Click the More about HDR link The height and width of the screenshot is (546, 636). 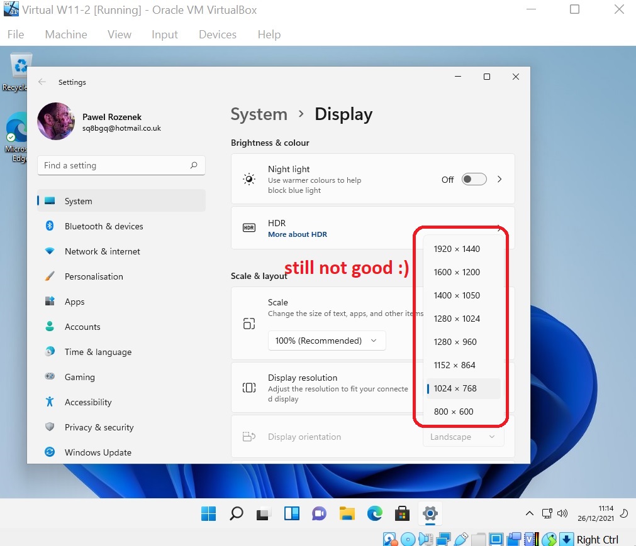(298, 234)
